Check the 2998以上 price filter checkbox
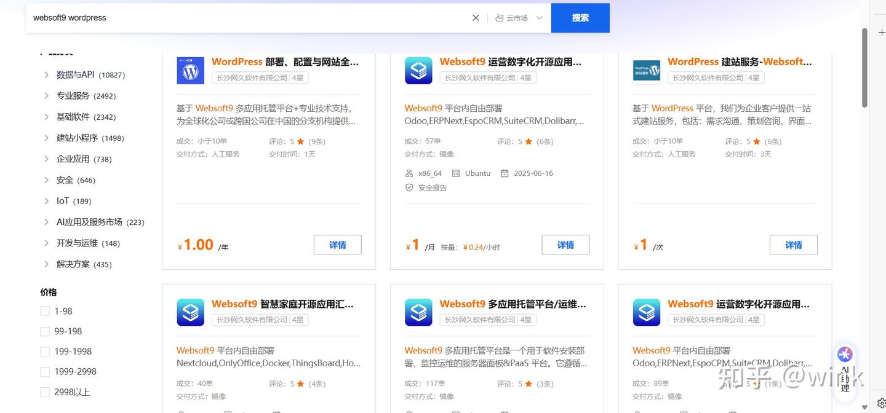Image resolution: width=886 pixels, height=413 pixels. (45, 391)
